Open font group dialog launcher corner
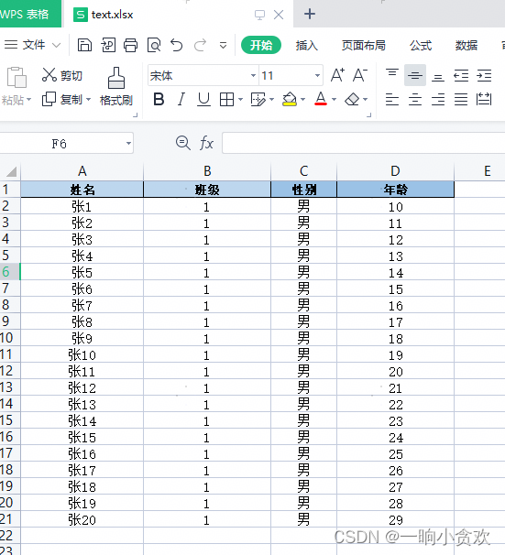The width and height of the screenshot is (505, 555). [369, 115]
